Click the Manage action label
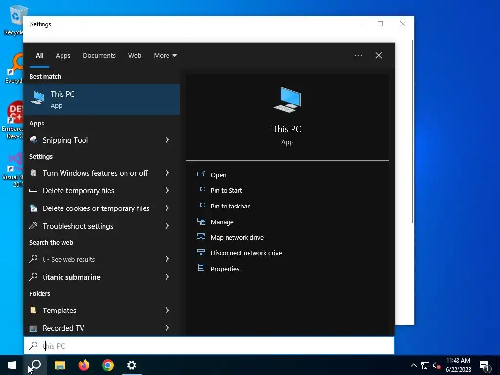This screenshot has width=500, height=375. click(x=222, y=222)
